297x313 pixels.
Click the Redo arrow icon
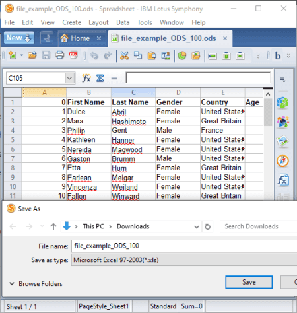point(108,55)
